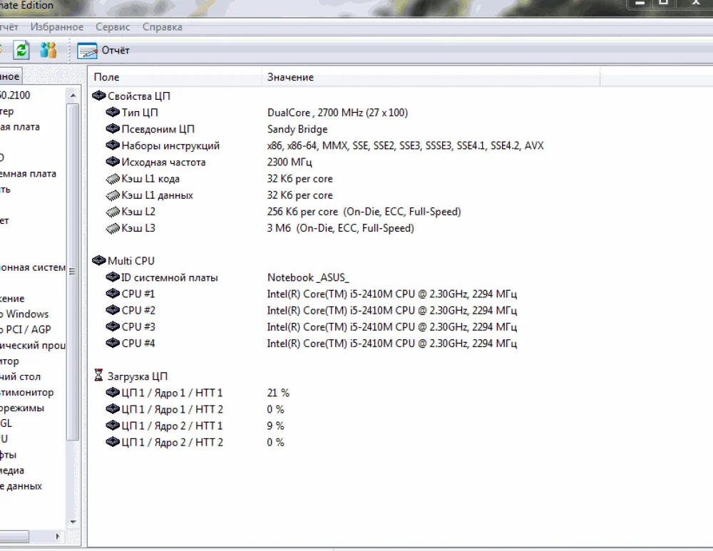Viewport: 713px width, 551px height.
Task: Select the Notebook _ASUS_ value
Action: [x=308, y=277]
